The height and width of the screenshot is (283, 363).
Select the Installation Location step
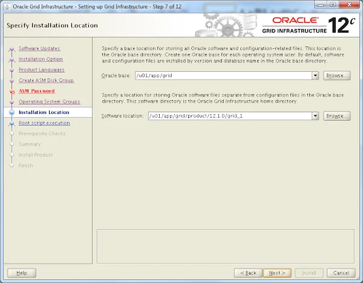pyautogui.click(x=44, y=112)
